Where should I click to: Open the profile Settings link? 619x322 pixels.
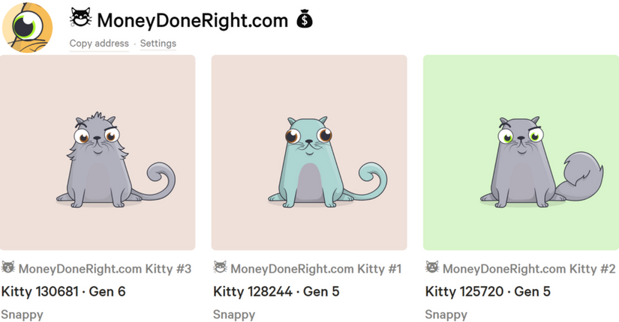click(158, 43)
